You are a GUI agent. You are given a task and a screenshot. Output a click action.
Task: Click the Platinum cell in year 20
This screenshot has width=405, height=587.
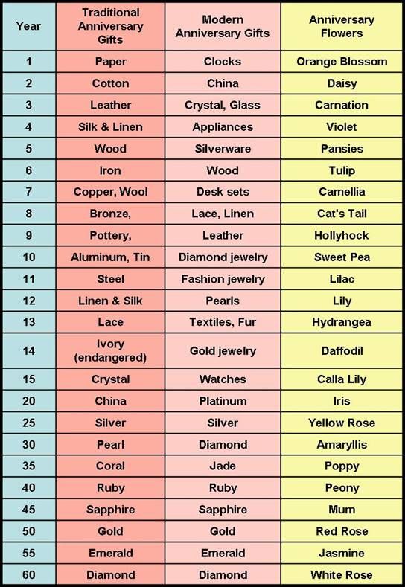tap(223, 401)
